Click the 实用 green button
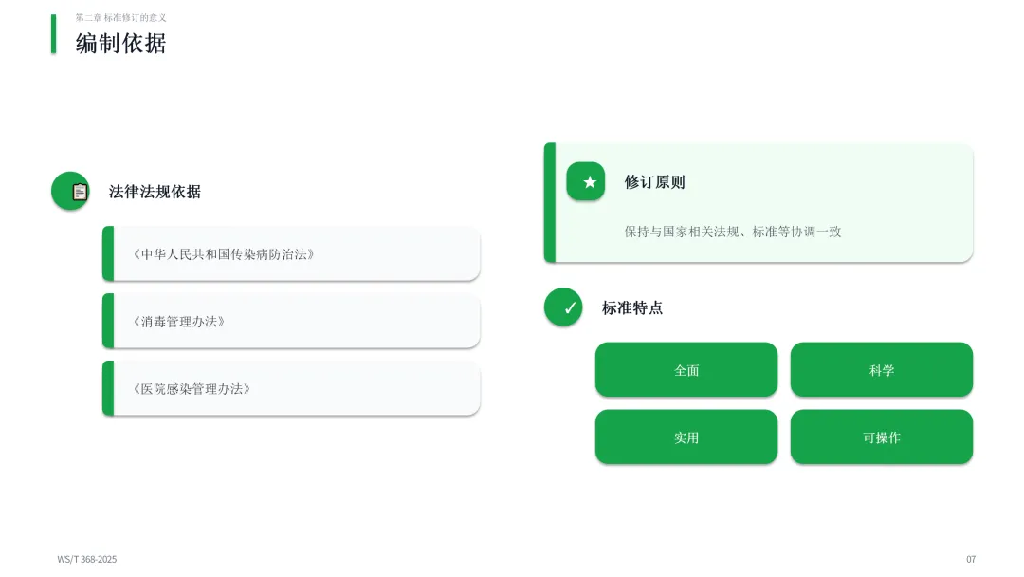The width and height of the screenshot is (1024, 577). tap(686, 437)
